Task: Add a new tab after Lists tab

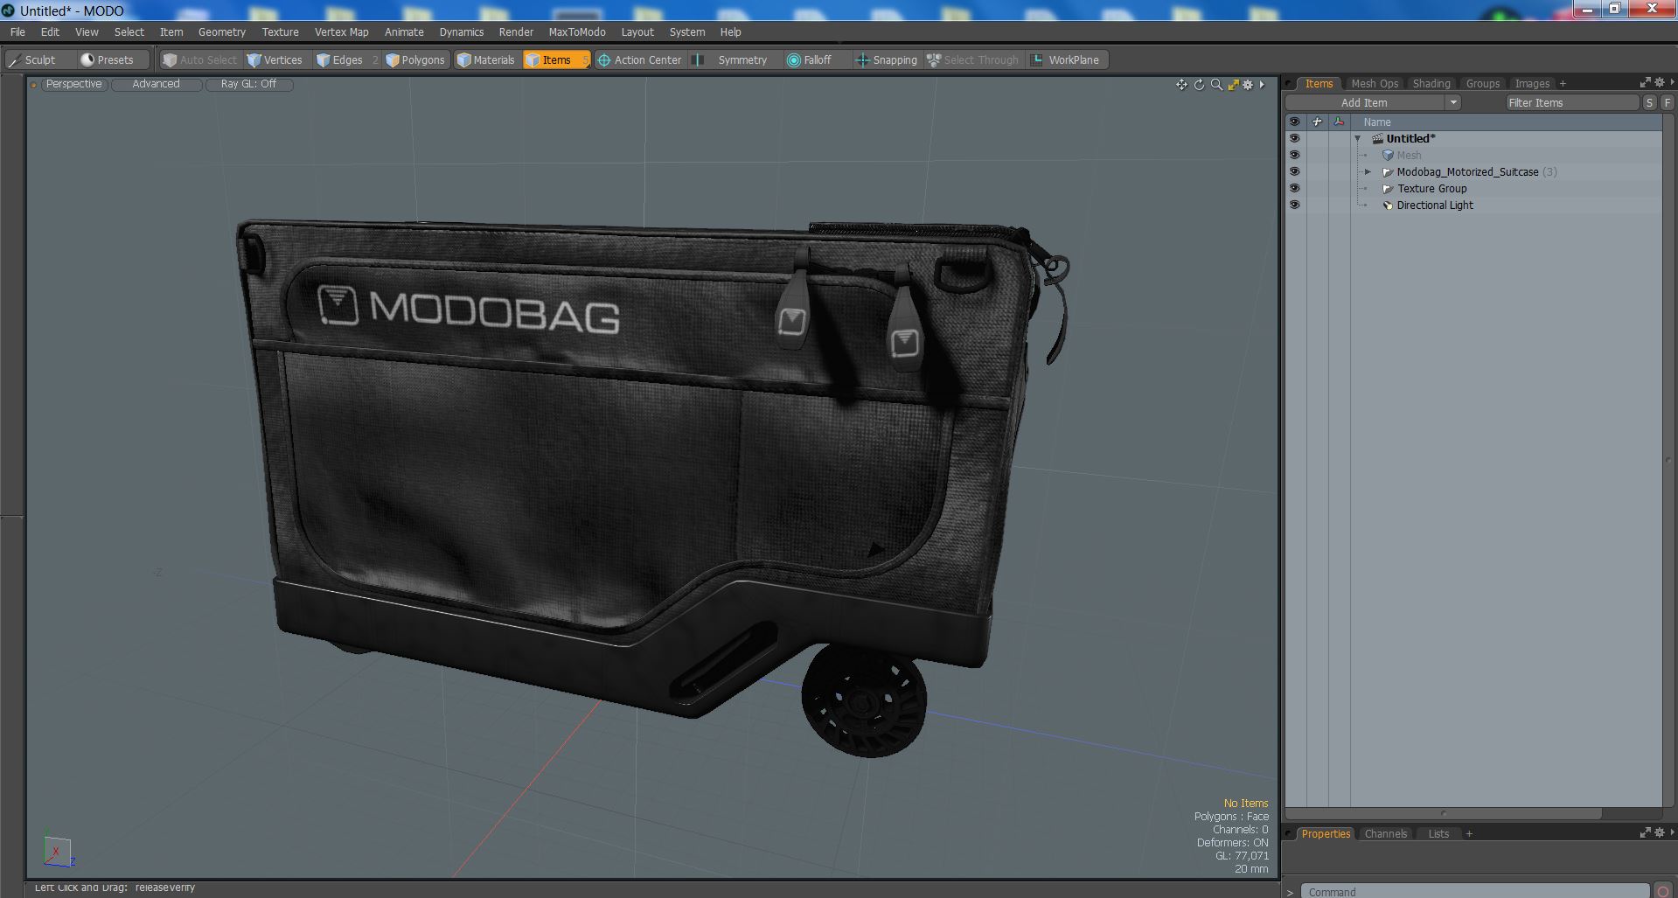Action: 1469,833
